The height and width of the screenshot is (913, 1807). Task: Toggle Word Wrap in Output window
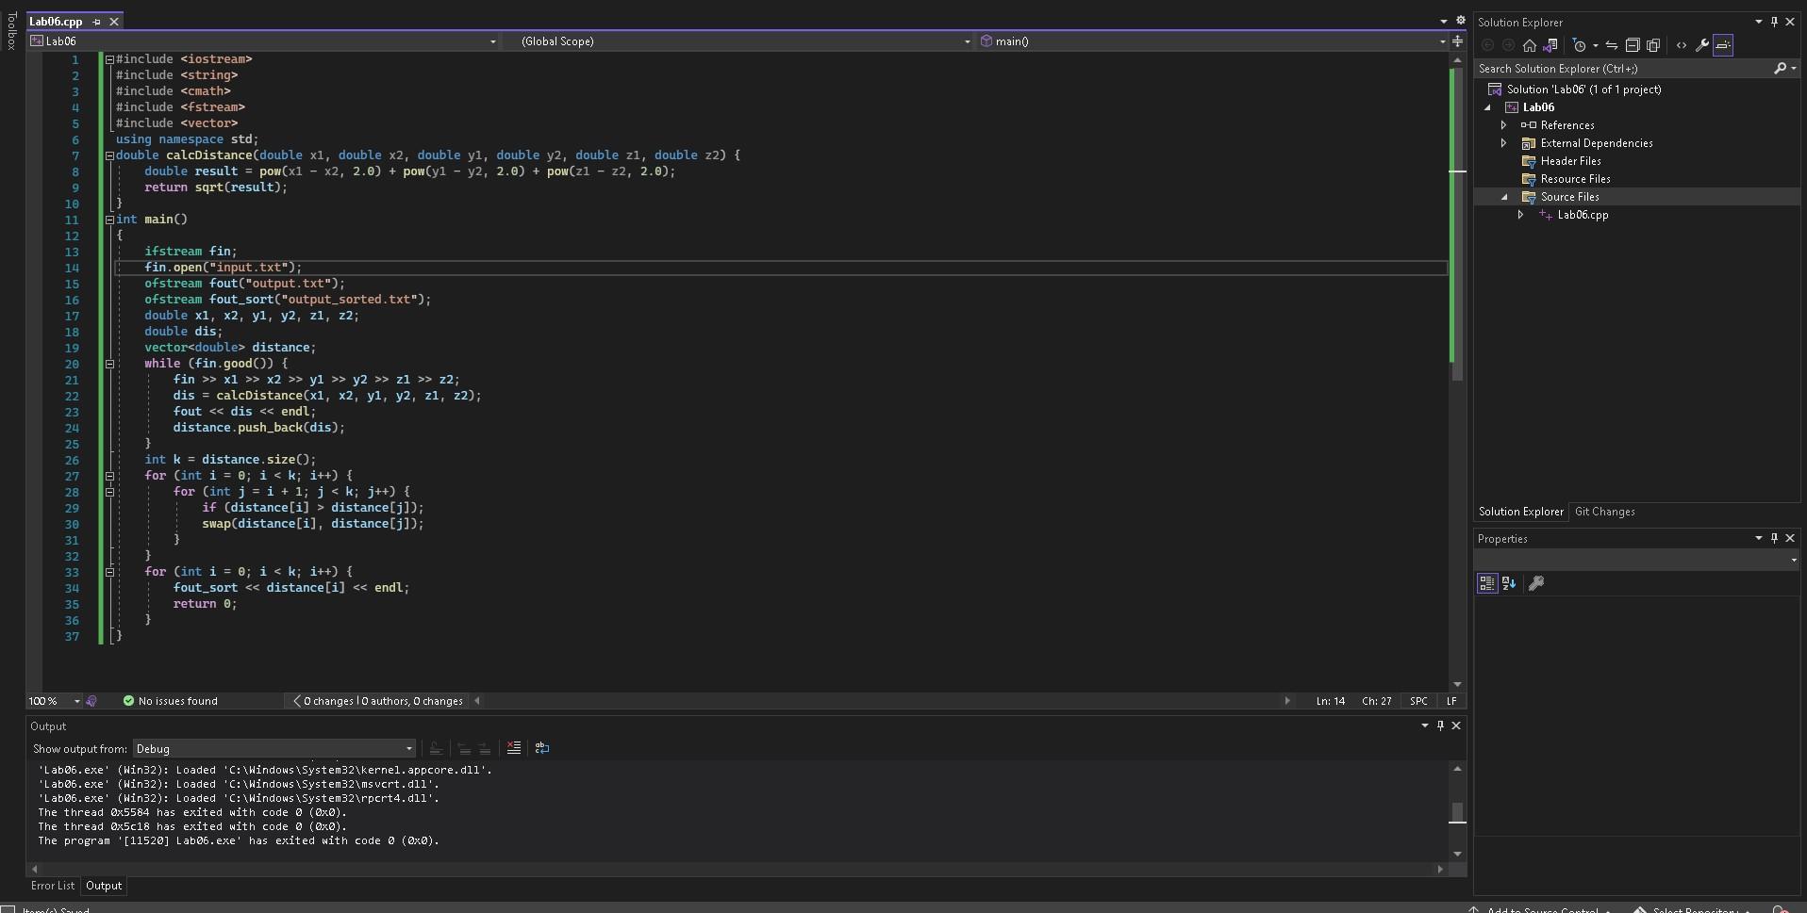[x=541, y=748]
